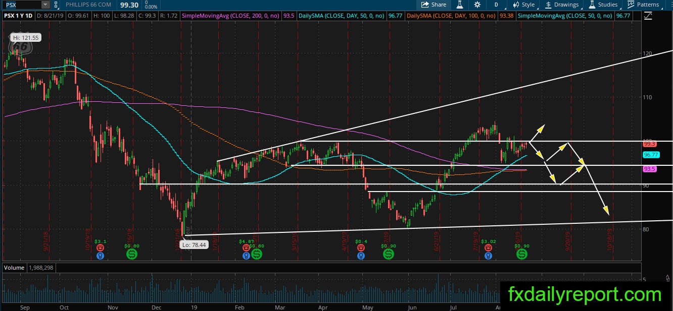Image resolution: width=673 pixels, height=311 pixels.
Task: Click the $3.1 earnings phone icon
Action: [101, 247]
